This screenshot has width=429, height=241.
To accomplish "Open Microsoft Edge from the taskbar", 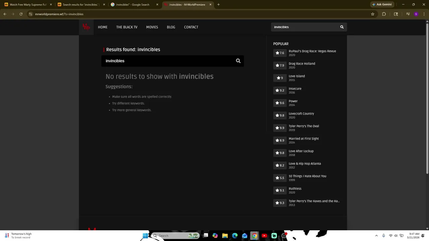I will pos(235,236).
